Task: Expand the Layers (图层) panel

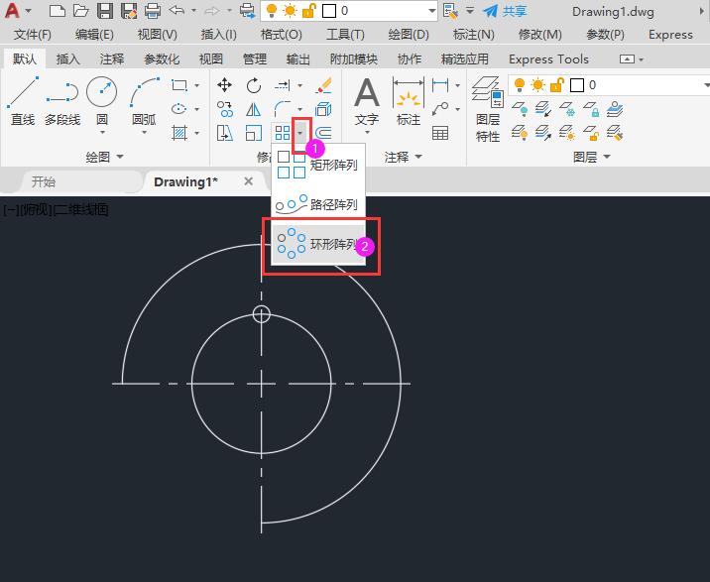Action: (591, 157)
